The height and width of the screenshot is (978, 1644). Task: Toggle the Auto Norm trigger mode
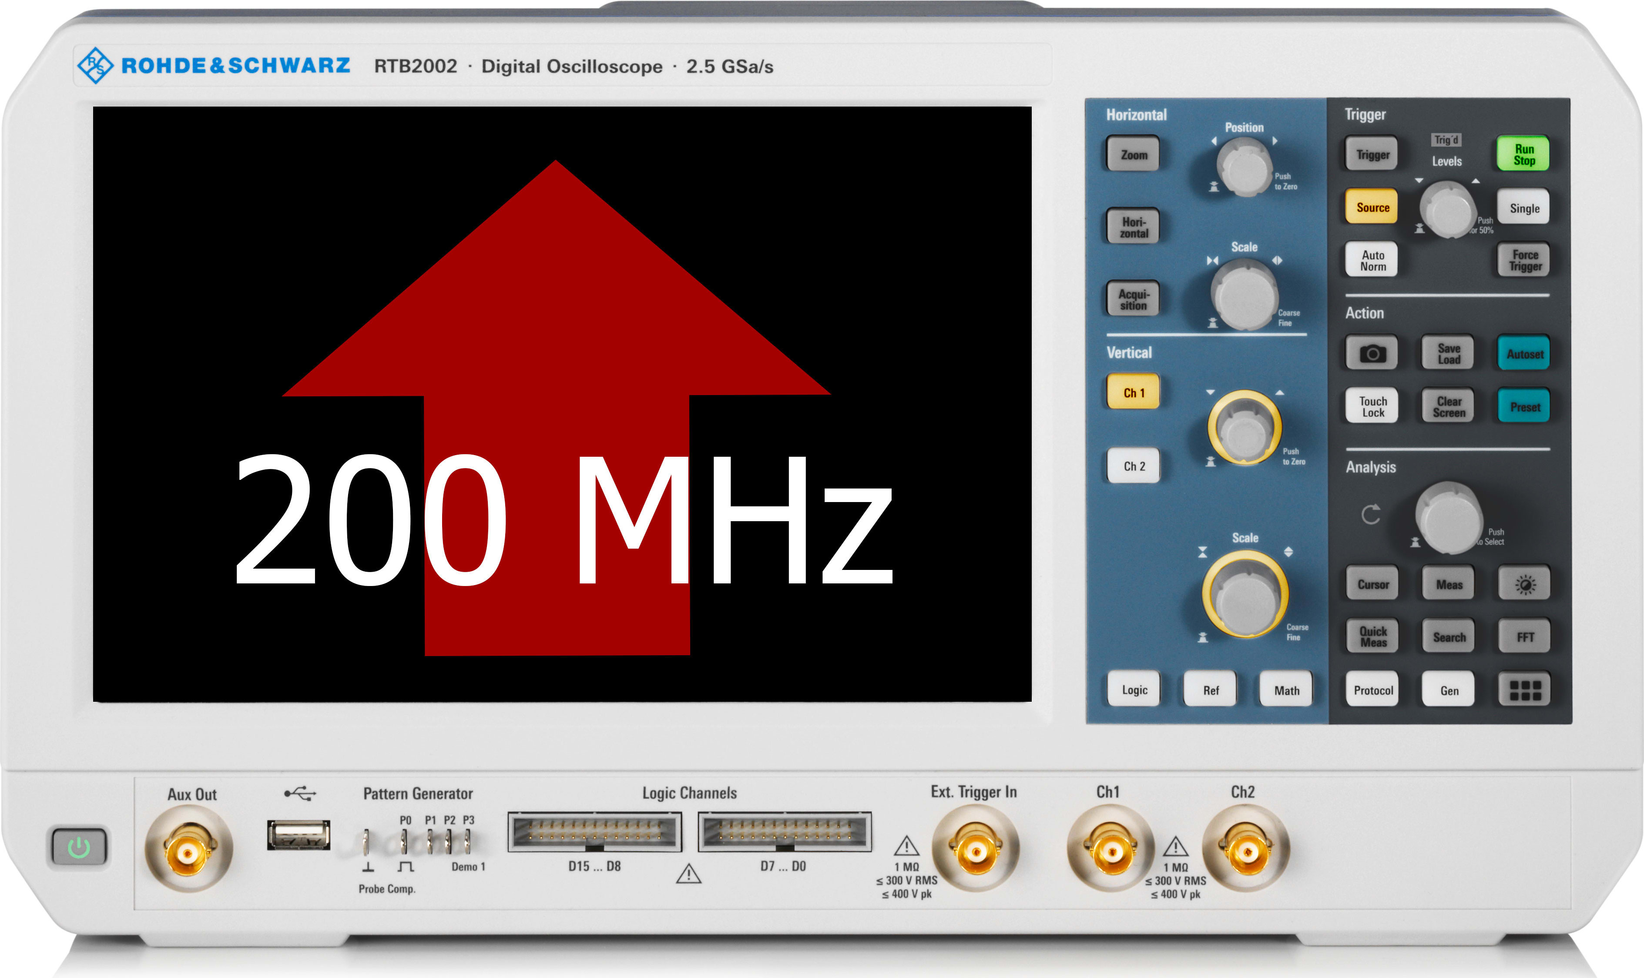[1372, 260]
